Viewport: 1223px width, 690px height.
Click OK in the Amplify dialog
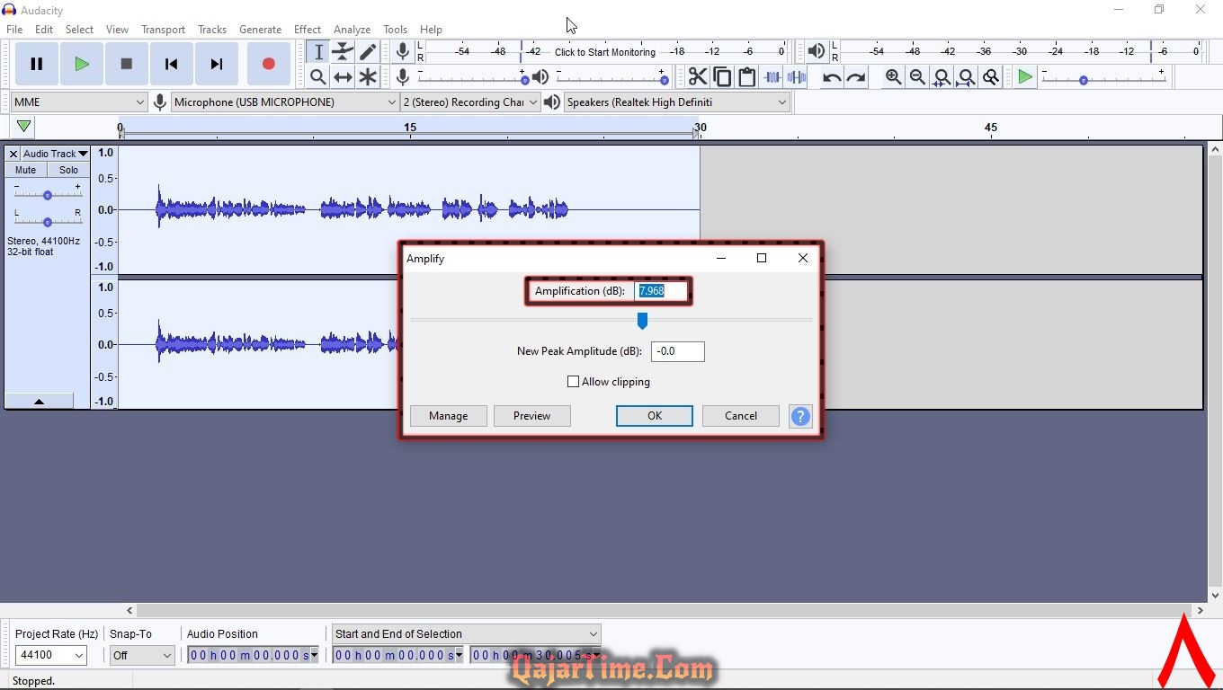(654, 416)
